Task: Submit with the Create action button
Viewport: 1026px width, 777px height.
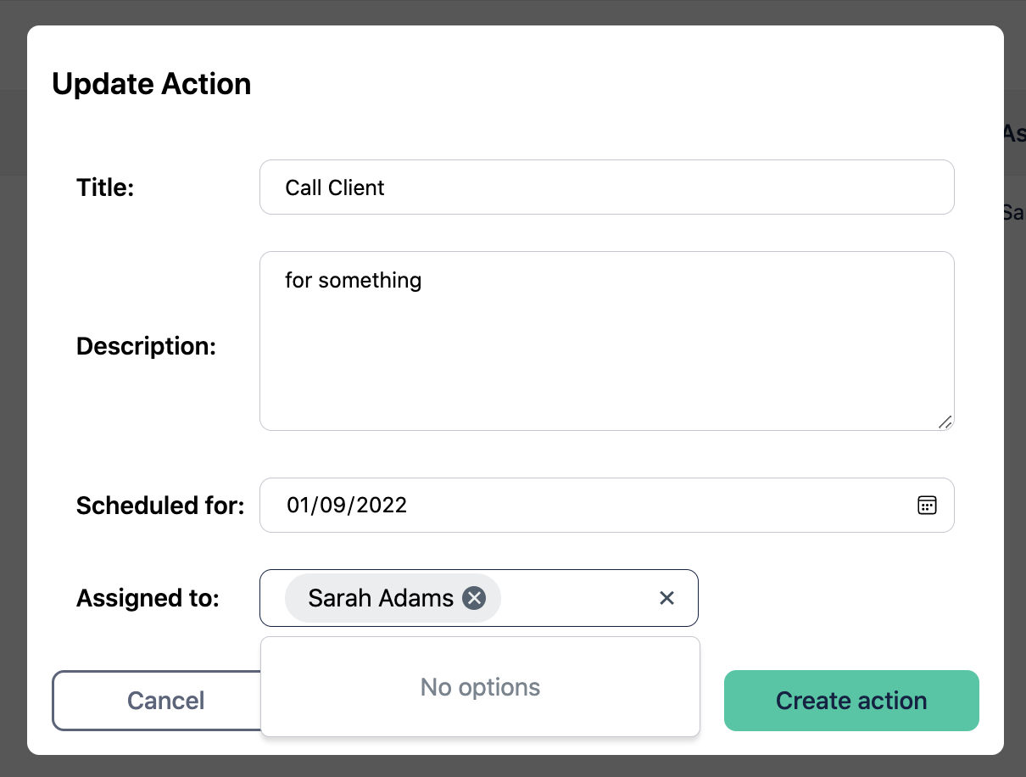Action: pos(851,701)
